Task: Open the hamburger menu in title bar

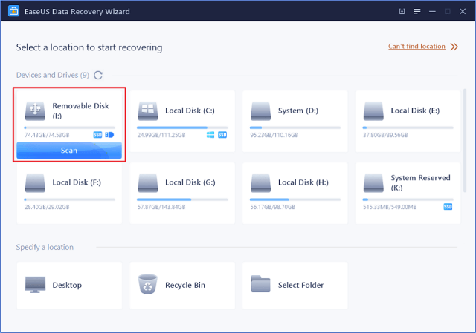Action: coord(417,12)
